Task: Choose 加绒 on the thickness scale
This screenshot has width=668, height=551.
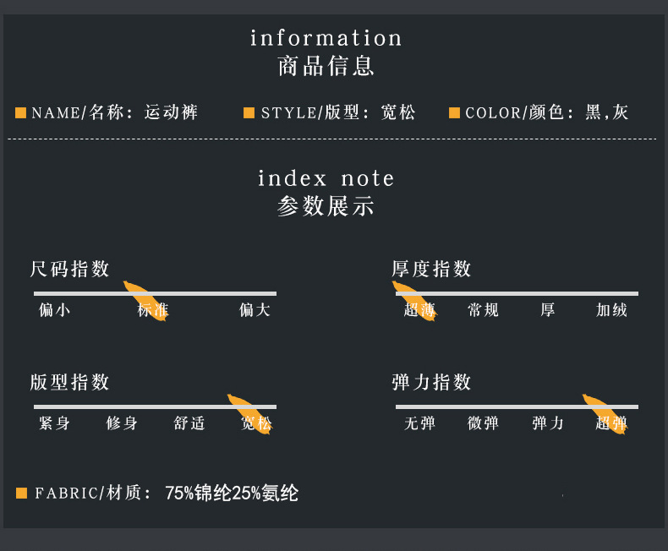Action: coord(611,310)
